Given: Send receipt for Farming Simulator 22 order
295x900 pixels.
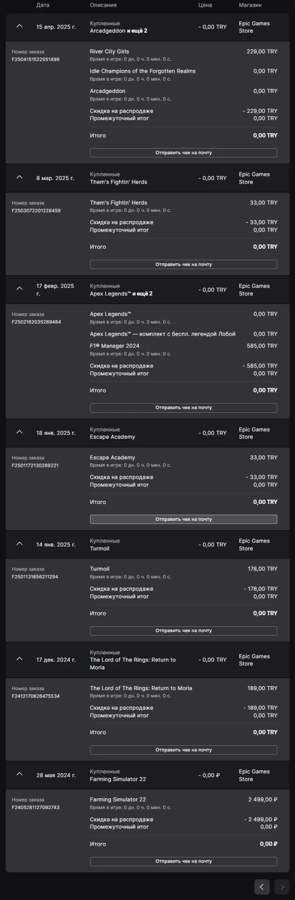Looking at the screenshot, I should pyautogui.click(x=184, y=862).
